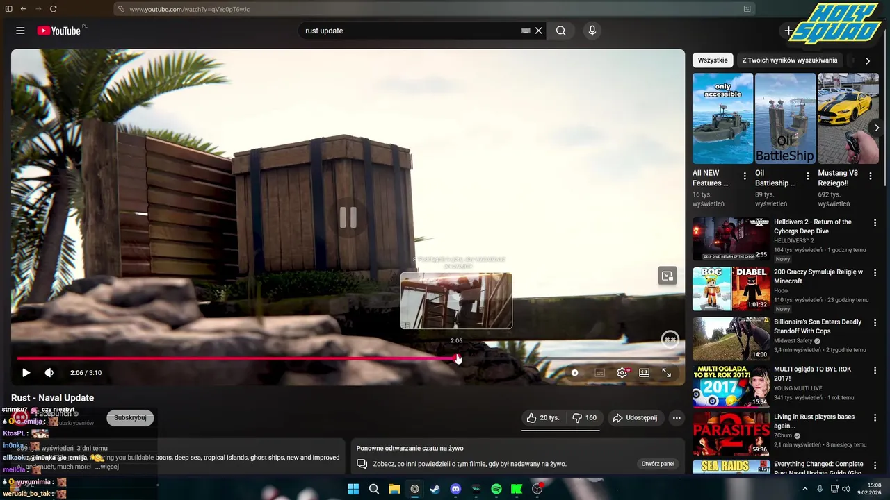890x500 pixels.
Task: Go back with browser back arrow
Action: click(x=23, y=9)
